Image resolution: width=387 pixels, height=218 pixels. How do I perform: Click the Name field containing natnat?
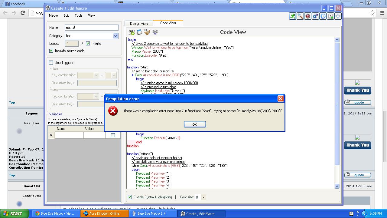[92, 28]
